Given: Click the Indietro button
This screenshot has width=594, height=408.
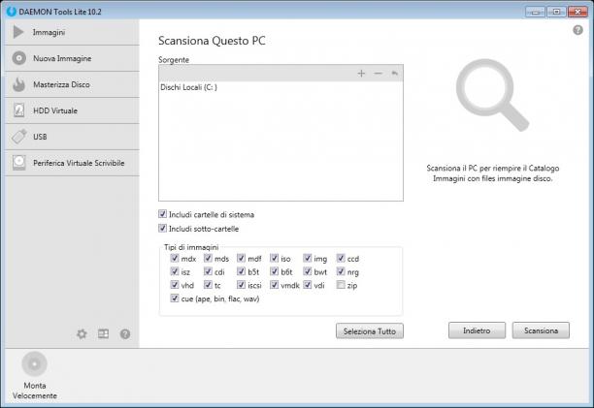Looking at the screenshot, I should click(477, 330).
